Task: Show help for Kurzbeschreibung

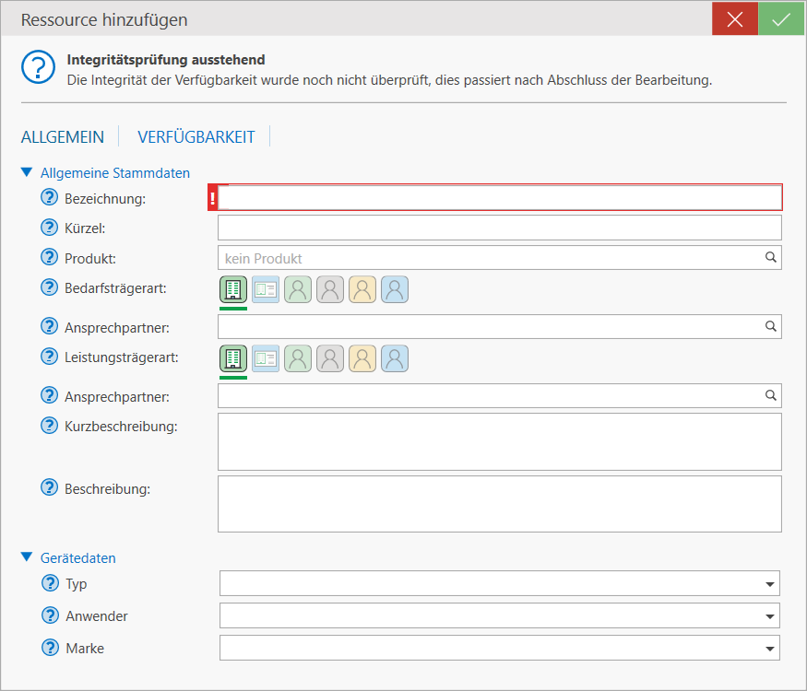Action: (x=50, y=426)
